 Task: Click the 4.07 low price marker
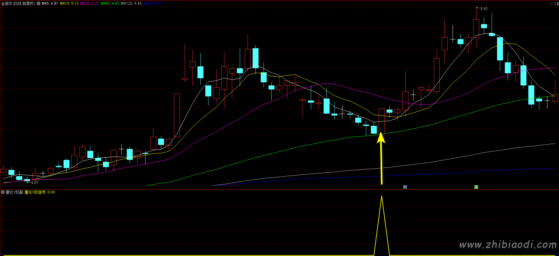pyautogui.click(x=34, y=182)
